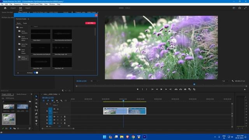Viewport: 249px width, 140px height.
Task: Select the Track Select Forward tool
Action: click(36, 100)
